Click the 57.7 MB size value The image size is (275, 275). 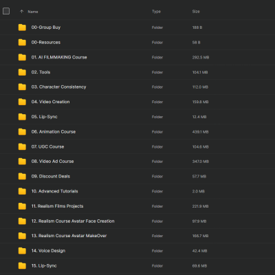pos(199,177)
